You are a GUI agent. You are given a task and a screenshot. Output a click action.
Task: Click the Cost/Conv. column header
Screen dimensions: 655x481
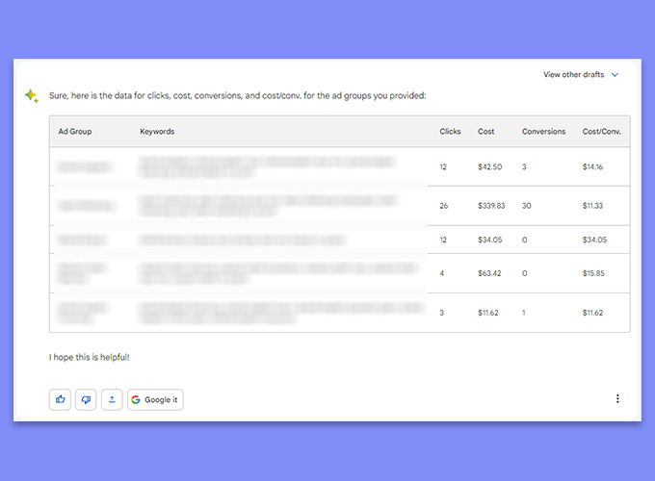[601, 132]
